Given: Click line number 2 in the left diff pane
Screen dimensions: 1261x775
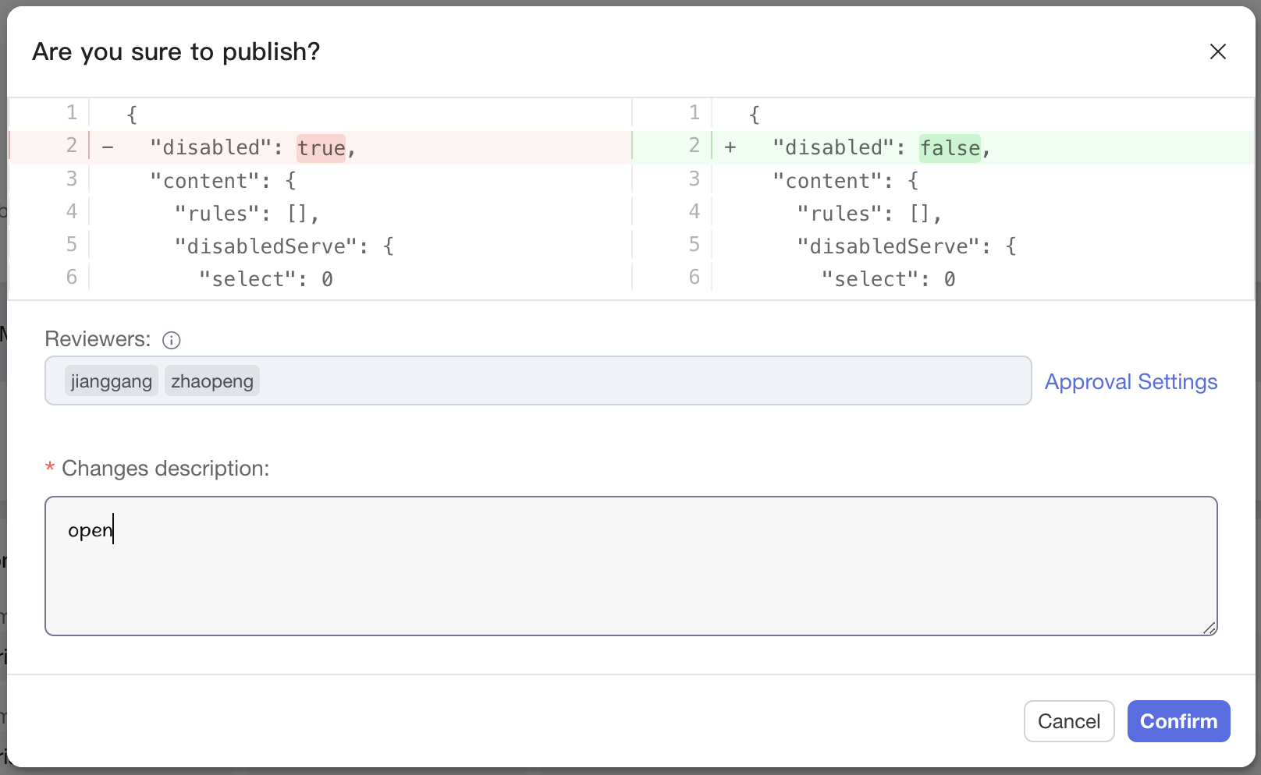Looking at the screenshot, I should coord(72,146).
